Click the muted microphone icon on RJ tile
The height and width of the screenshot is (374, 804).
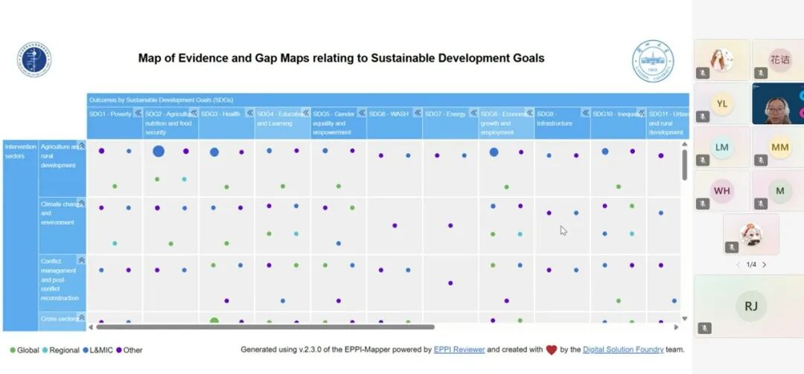click(703, 328)
